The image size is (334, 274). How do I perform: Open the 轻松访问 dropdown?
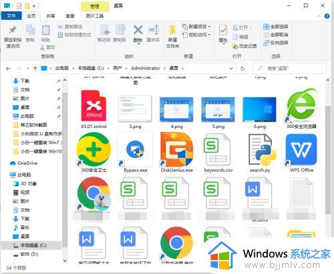click(196, 35)
